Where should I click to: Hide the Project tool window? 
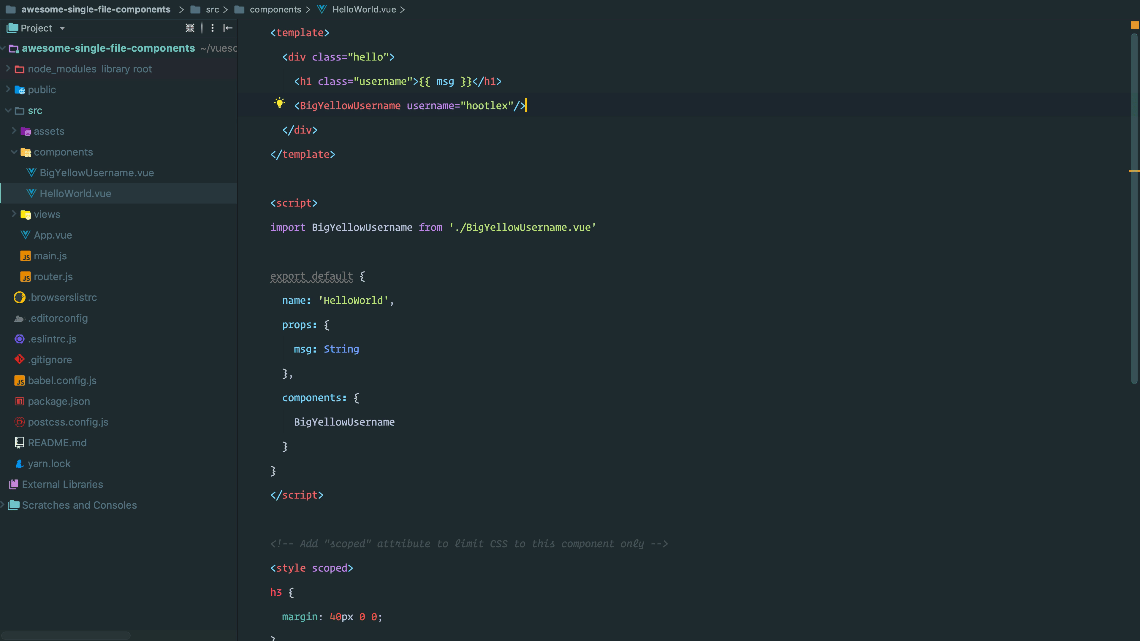click(x=228, y=28)
